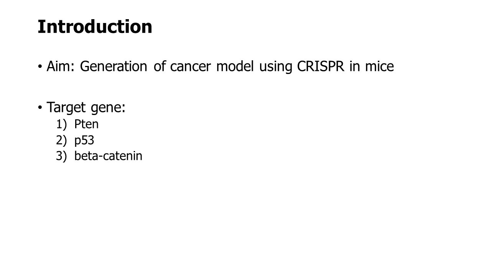Click the word "of" in the aim line

[160, 67]
